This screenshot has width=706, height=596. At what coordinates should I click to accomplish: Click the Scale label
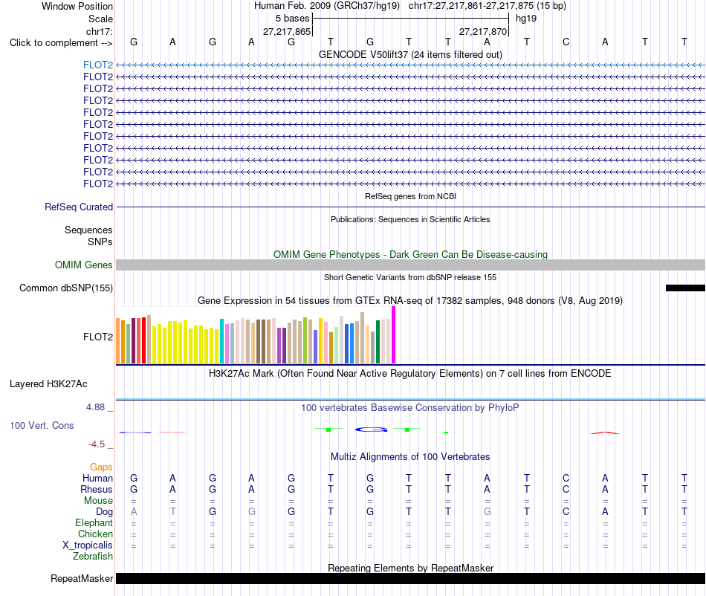click(x=100, y=19)
